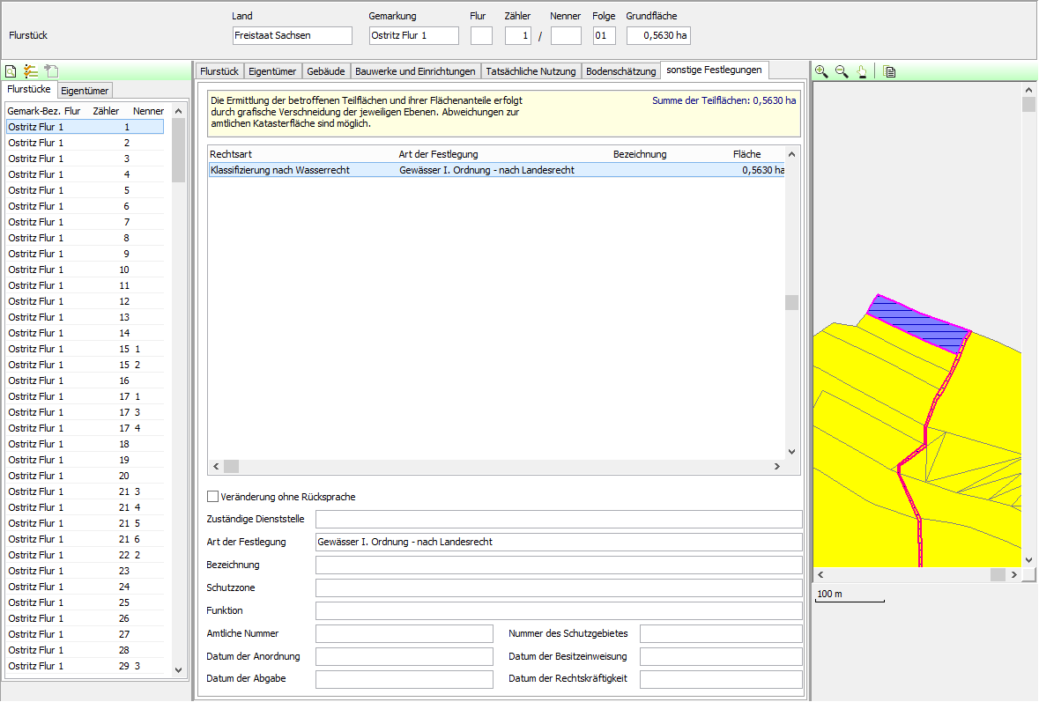Open the Tatsächliche Nutzung tab

[x=531, y=71]
